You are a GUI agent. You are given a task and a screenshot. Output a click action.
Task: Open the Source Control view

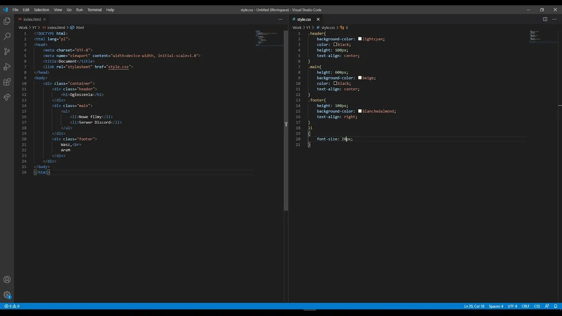pos(7,51)
